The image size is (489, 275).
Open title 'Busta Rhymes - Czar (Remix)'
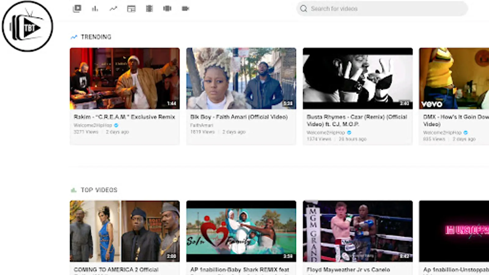click(x=357, y=121)
